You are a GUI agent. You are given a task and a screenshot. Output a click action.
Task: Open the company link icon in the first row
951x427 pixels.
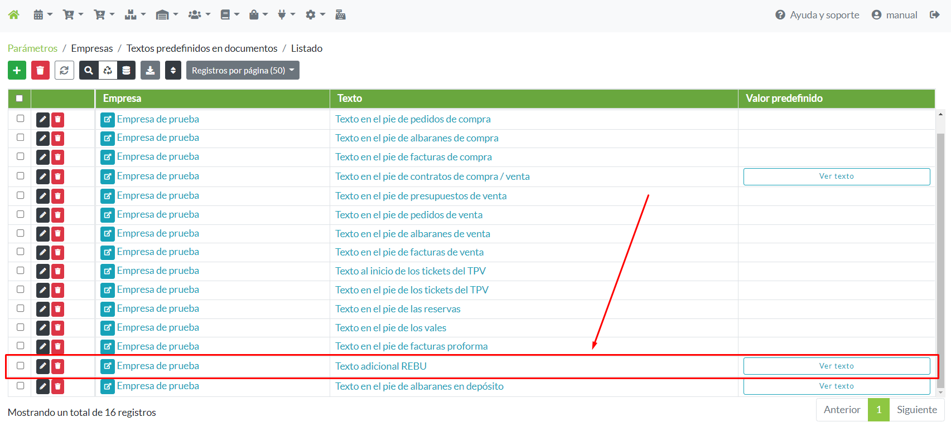click(108, 119)
